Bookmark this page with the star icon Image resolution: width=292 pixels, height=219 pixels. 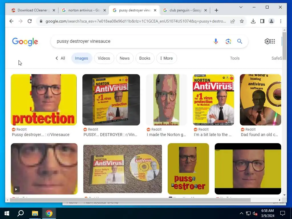click(x=242, y=21)
